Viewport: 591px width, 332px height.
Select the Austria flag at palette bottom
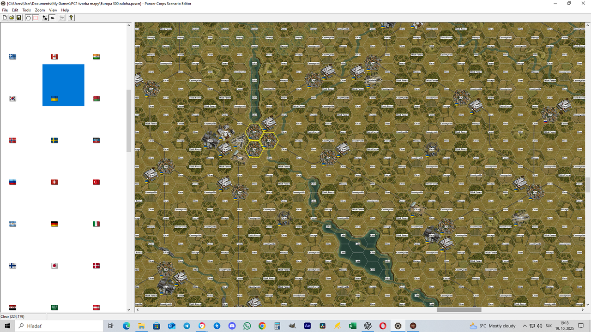[96, 308]
